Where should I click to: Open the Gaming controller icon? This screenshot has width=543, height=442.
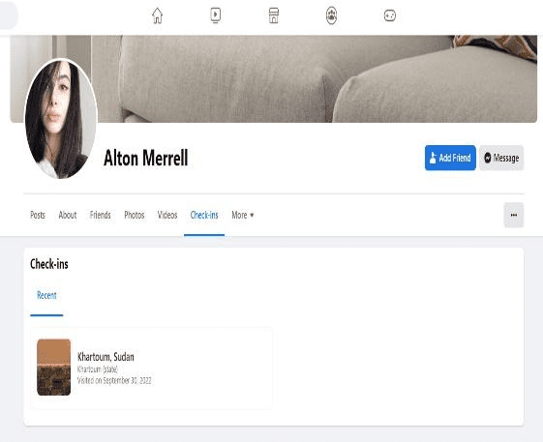click(390, 15)
